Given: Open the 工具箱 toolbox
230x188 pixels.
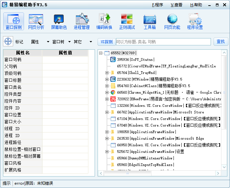Looking at the screenshot, I should [149, 21].
